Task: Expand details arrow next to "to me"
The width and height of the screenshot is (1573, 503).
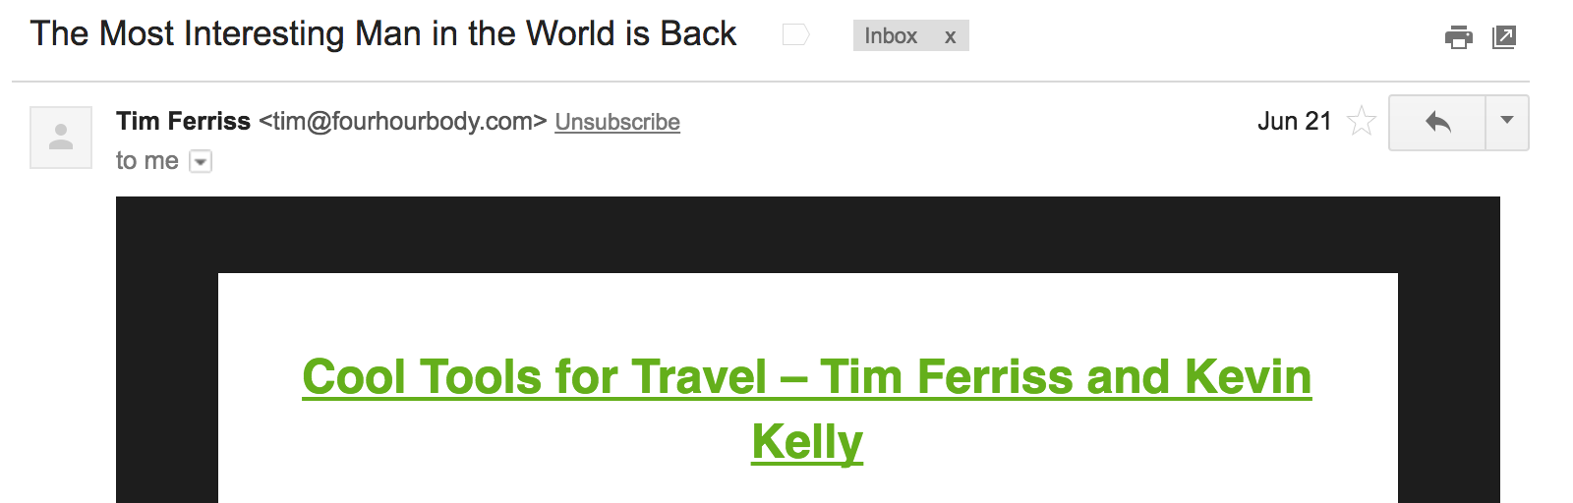Action: [201, 161]
